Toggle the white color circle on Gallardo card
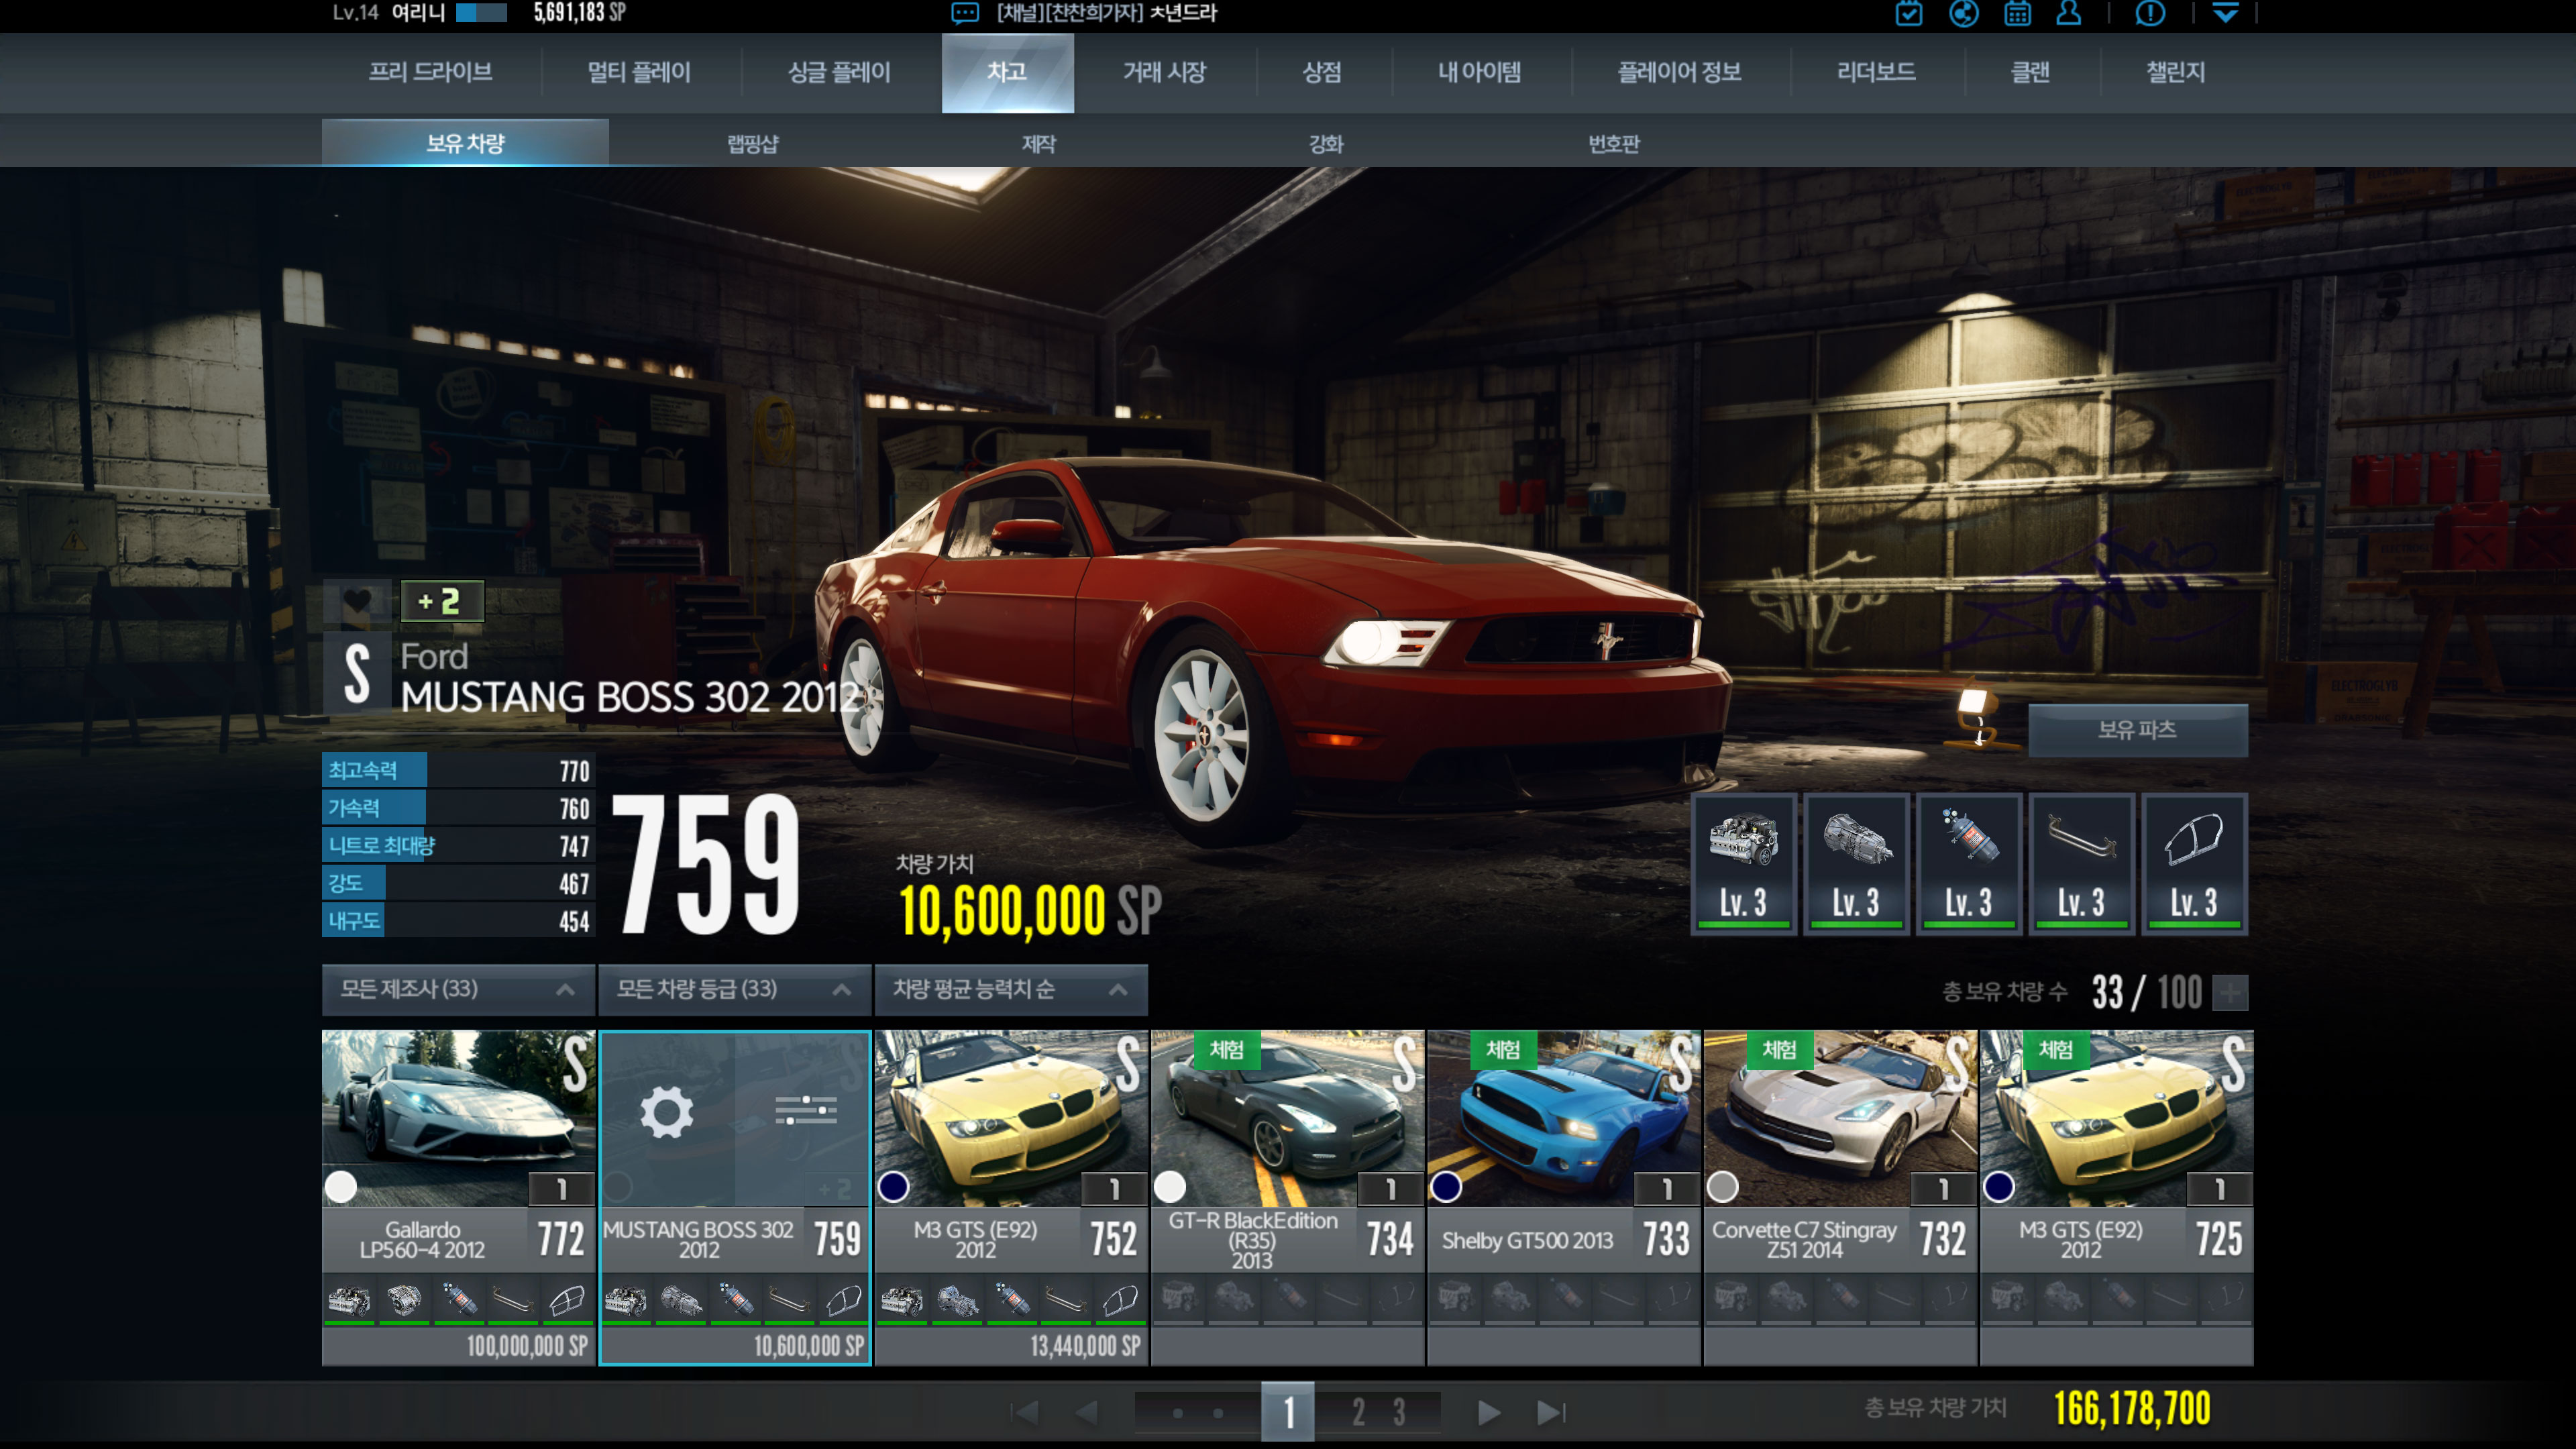Image resolution: width=2576 pixels, height=1449 pixels. 341,1187
